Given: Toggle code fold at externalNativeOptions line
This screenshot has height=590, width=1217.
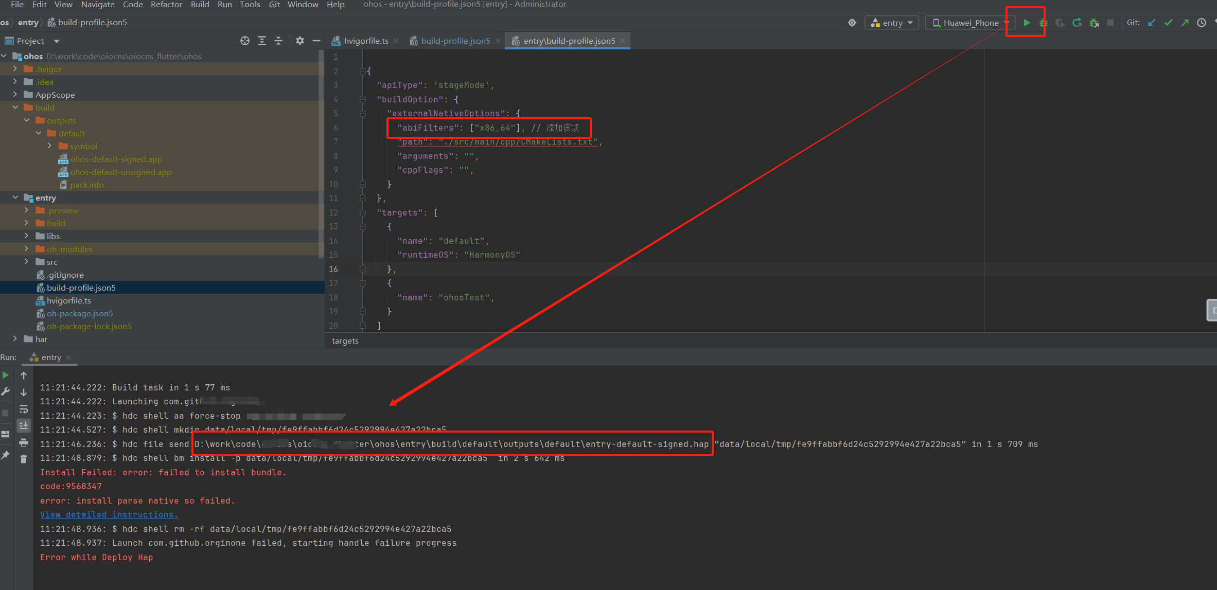Looking at the screenshot, I should [363, 114].
